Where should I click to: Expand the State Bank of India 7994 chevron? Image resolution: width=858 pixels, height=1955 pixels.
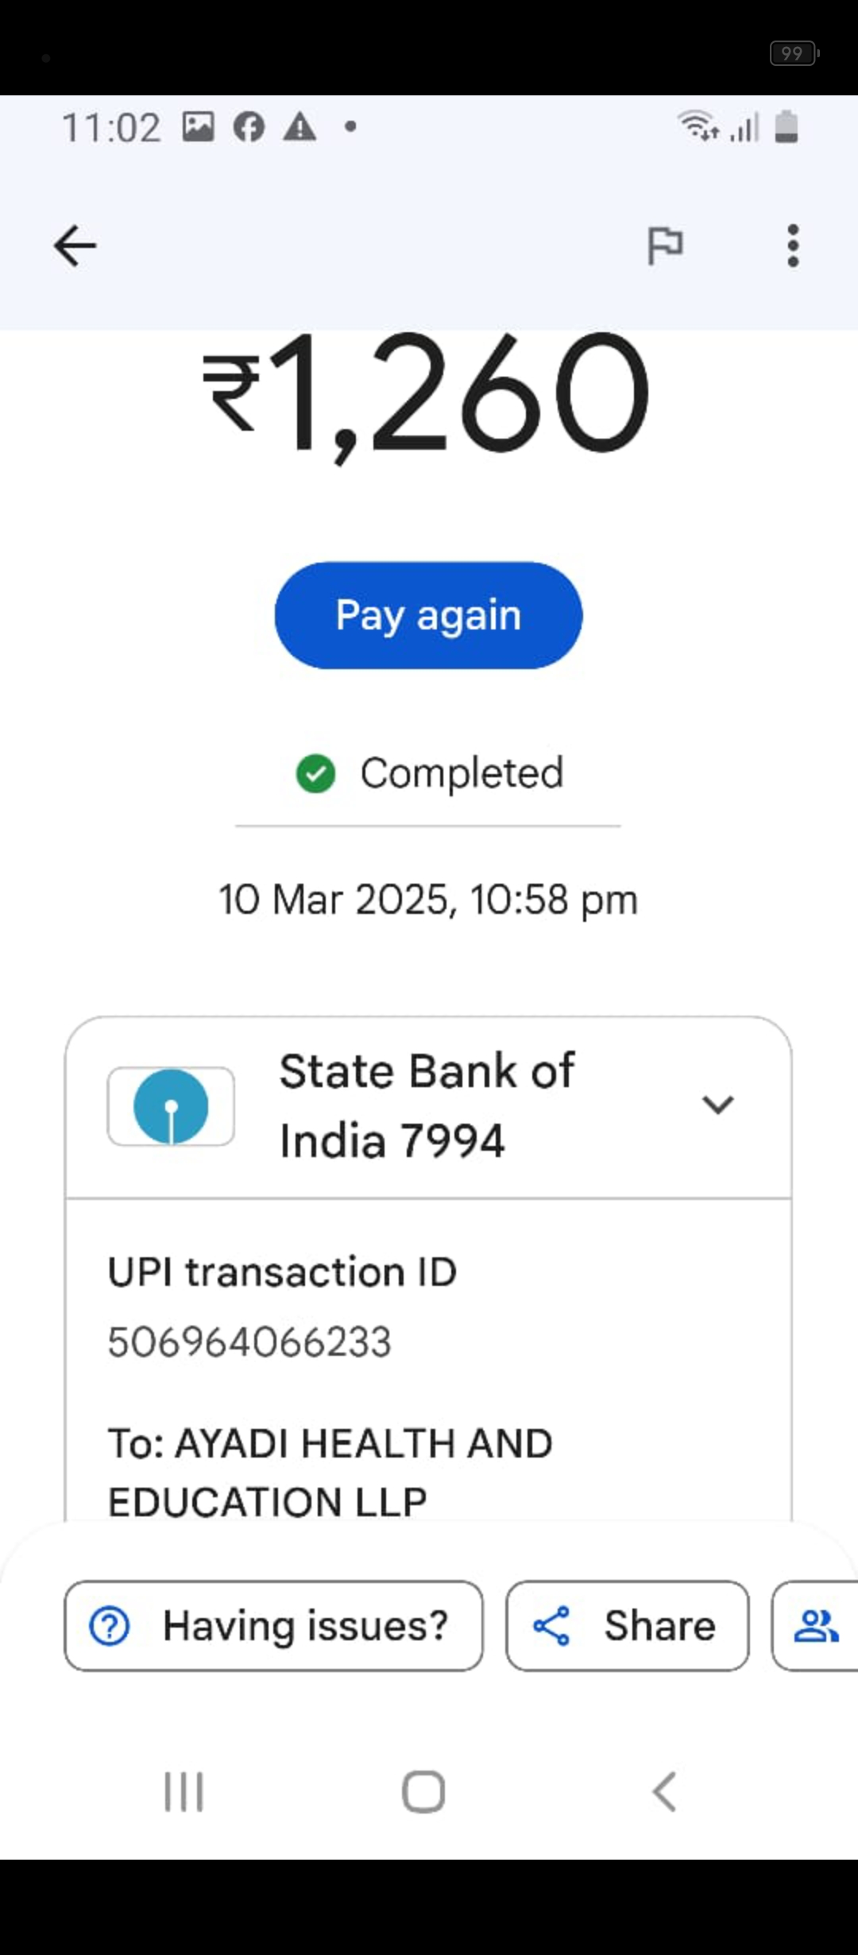point(717,1105)
